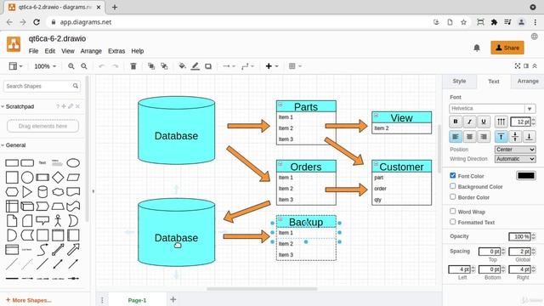Open the line color pencil tool
544x306 pixels.
pos(195,66)
